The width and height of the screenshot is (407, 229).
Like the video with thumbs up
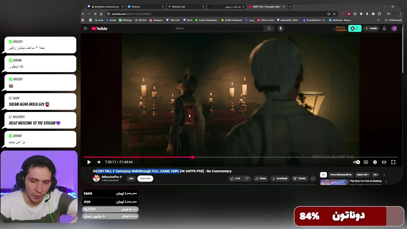point(235,178)
